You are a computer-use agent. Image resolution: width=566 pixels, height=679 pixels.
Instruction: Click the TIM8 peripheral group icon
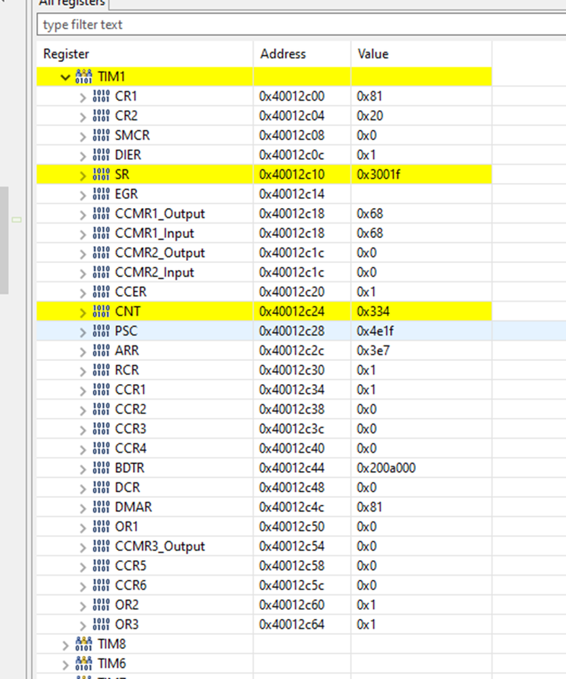(x=83, y=644)
